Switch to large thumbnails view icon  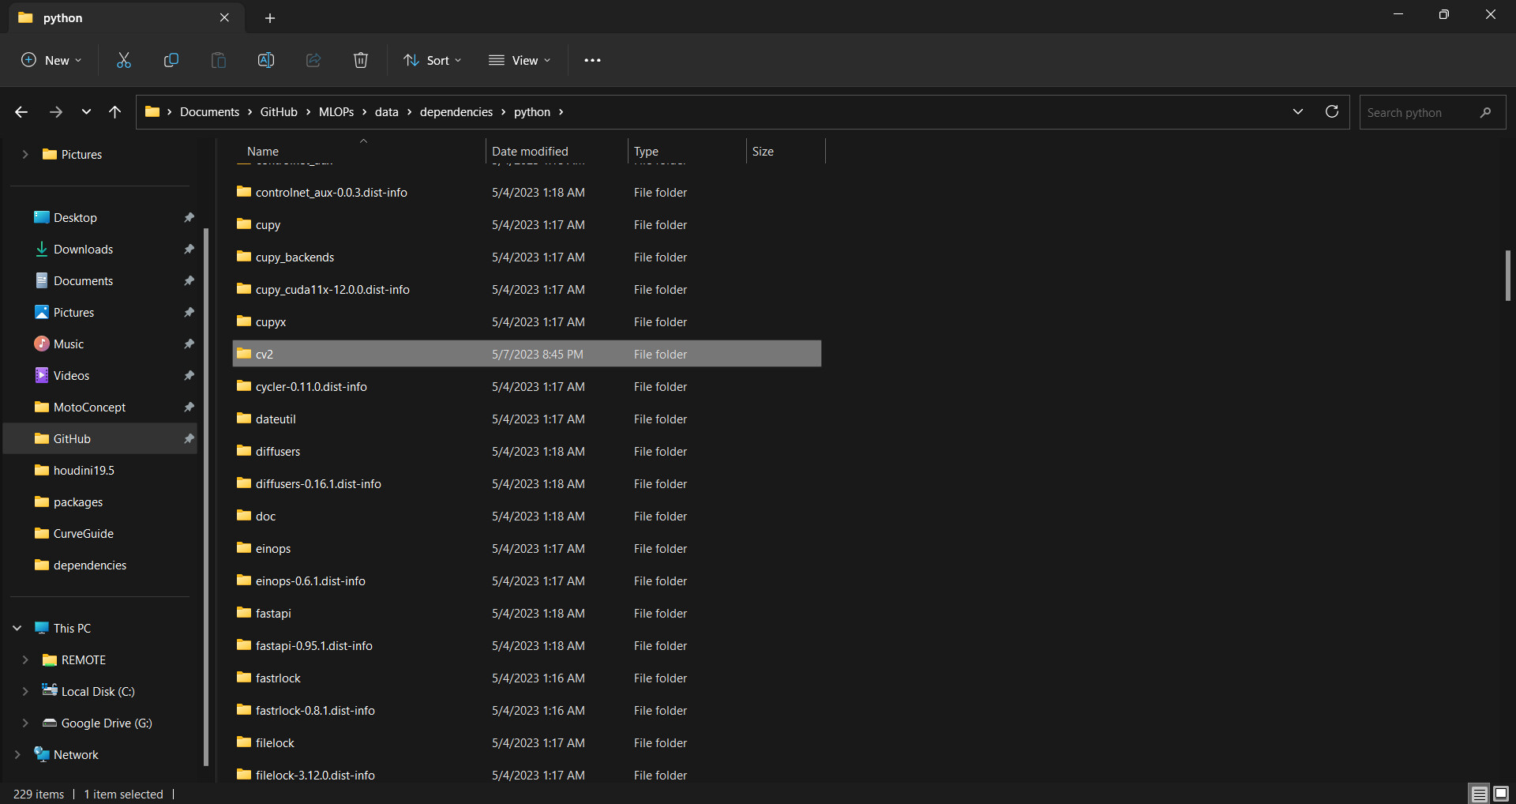pyautogui.click(x=1501, y=794)
